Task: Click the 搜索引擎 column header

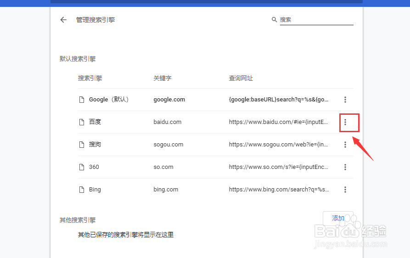Action: click(x=90, y=78)
